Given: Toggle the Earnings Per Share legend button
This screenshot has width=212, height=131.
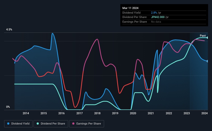Looking at the screenshot, I should 87,124.
